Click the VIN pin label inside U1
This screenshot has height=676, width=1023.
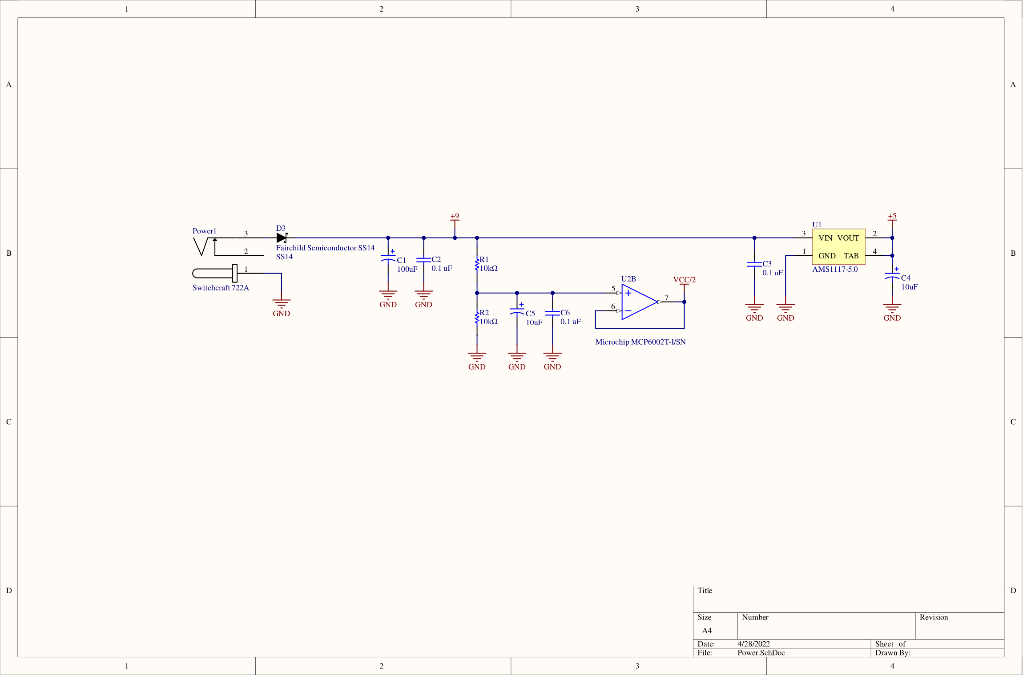[825, 238]
